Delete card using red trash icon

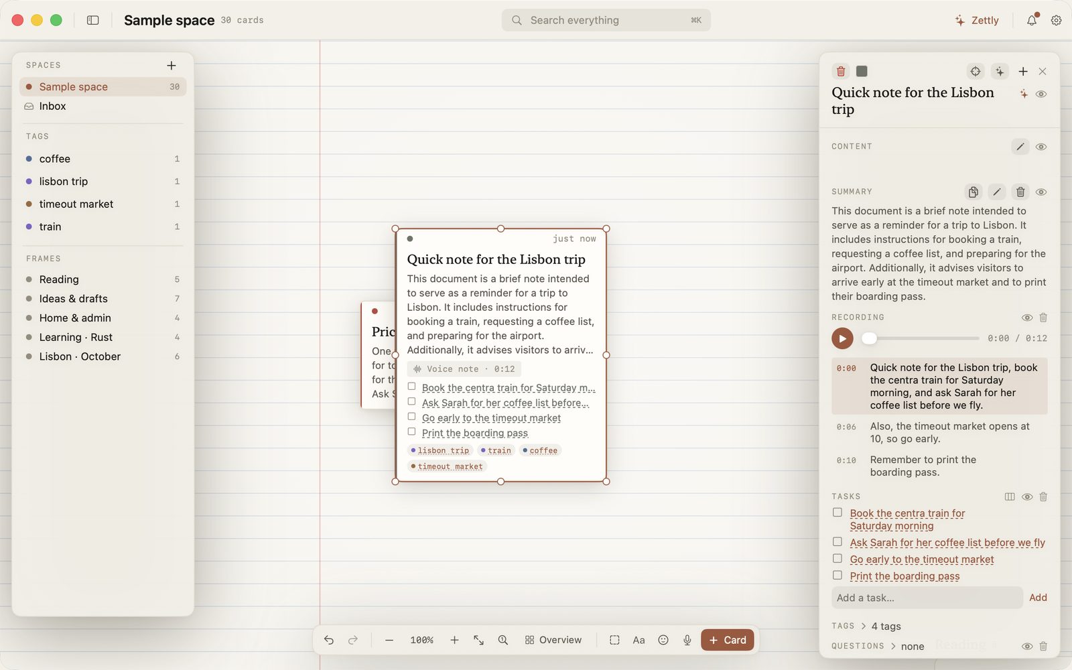(x=841, y=71)
